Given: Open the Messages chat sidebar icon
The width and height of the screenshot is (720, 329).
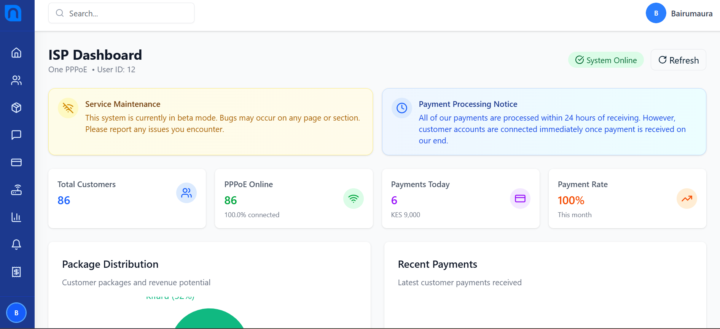Looking at the screenshot, I should [16, 135].
